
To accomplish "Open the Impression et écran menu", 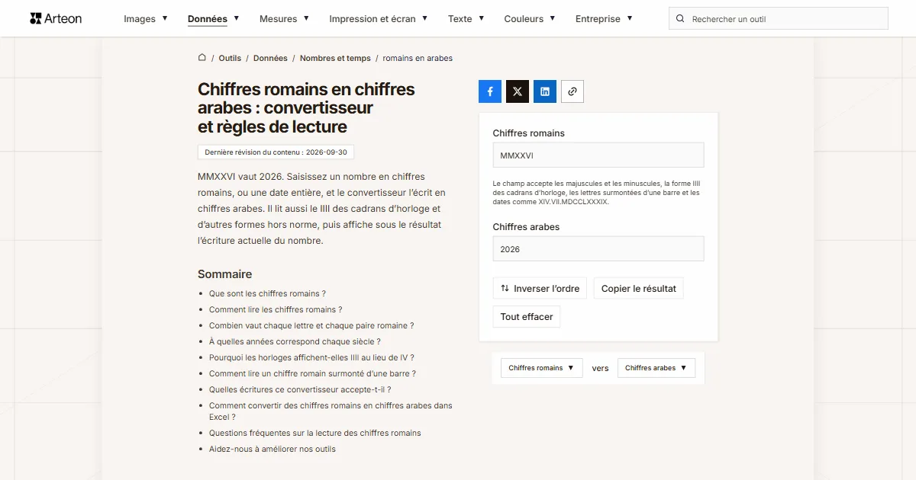I will coord(379,18).
